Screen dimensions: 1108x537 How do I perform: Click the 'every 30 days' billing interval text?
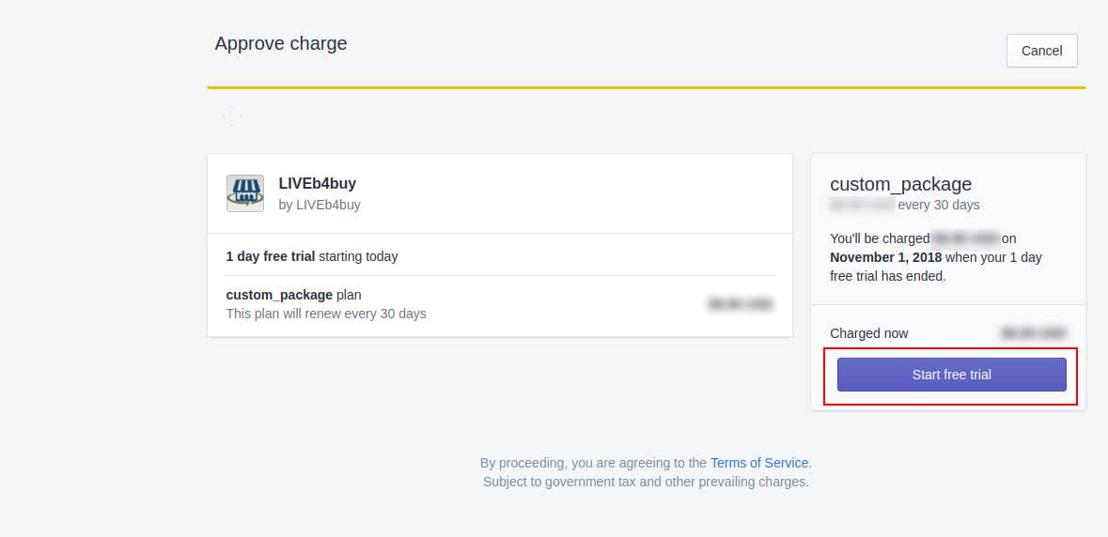938,205
